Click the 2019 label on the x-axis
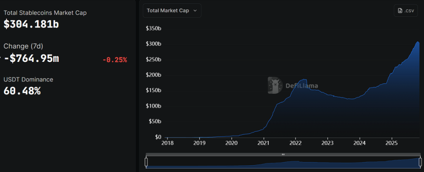The width and height of the screenshot is (424, 172). point(200,143)
